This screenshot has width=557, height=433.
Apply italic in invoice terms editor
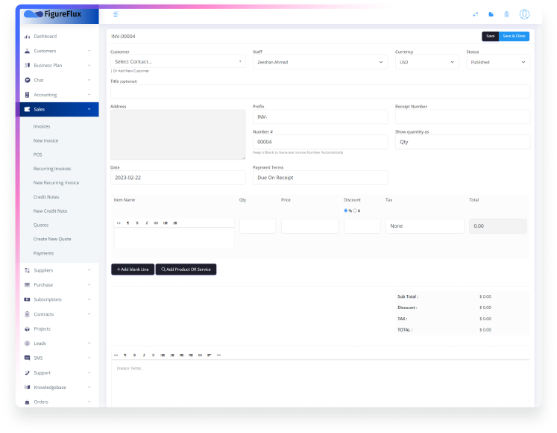pos(144,355)
